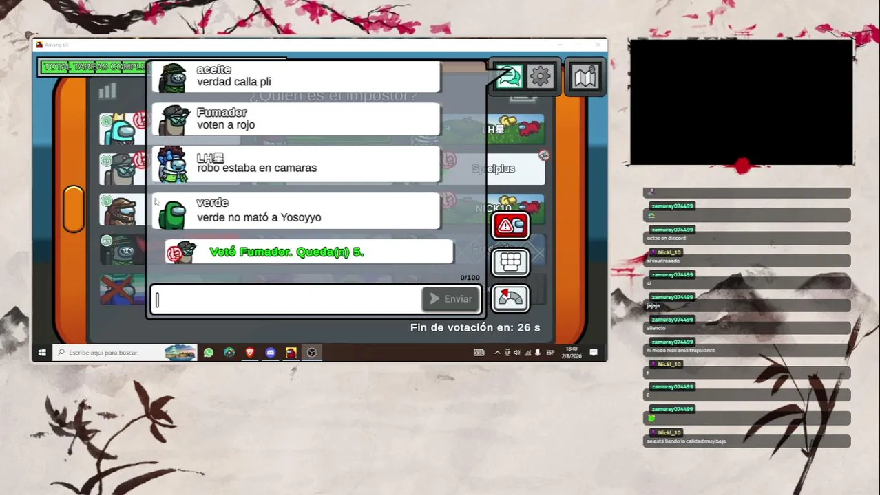Send the chat message with Enviar
880x495 pixels.
pyautogui.click(x=451, y=299)
